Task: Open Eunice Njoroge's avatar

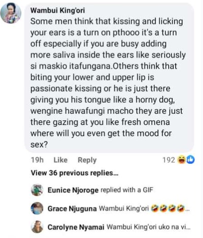Action: click(37, 190)
